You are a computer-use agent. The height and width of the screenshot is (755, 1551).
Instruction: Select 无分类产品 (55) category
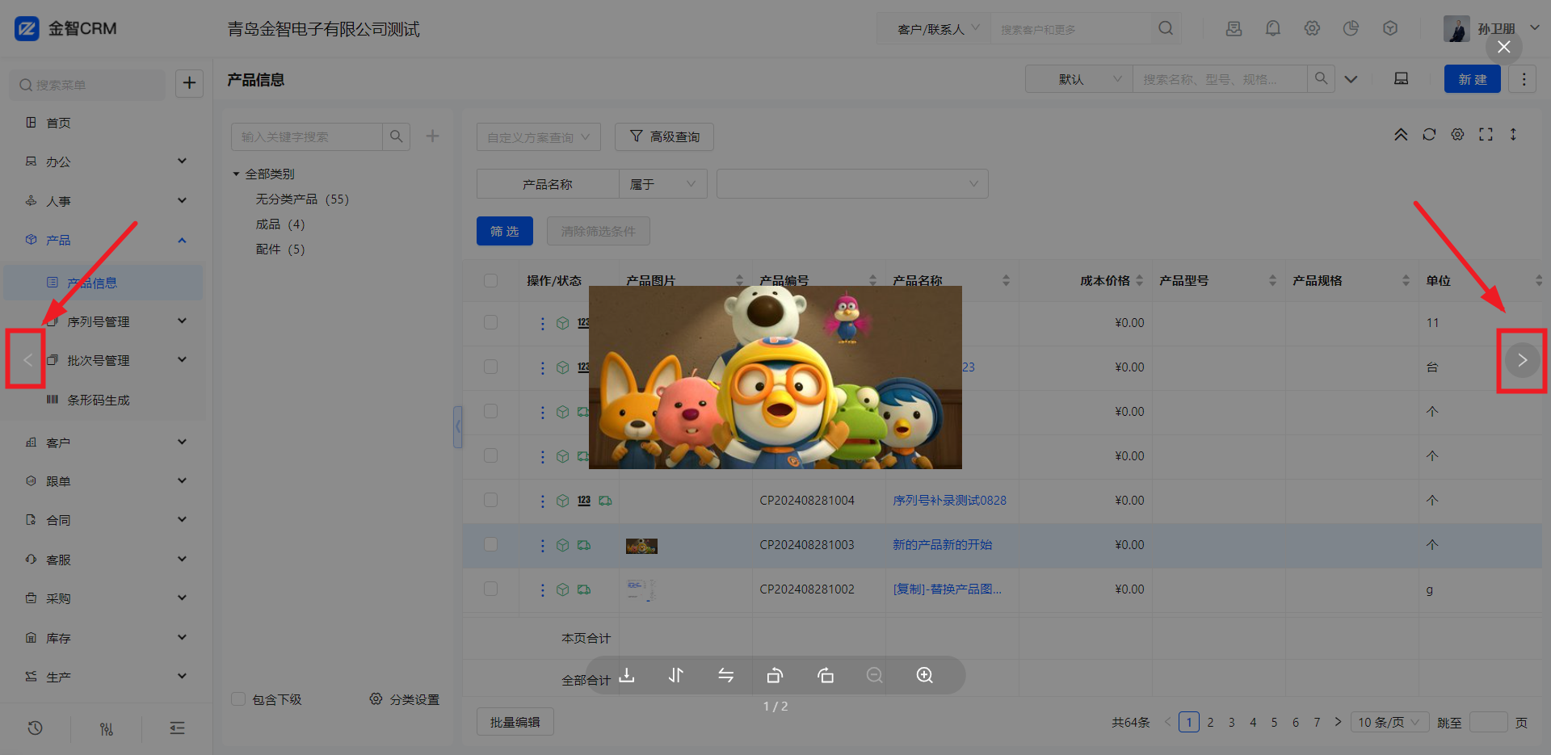[302, 199]
